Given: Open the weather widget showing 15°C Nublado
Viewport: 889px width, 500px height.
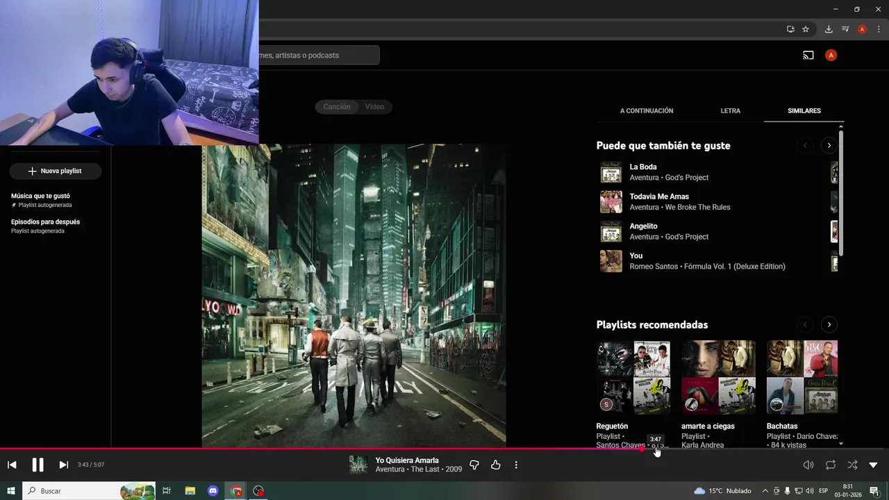Looking at the screenshot, I should click(722, 491).
